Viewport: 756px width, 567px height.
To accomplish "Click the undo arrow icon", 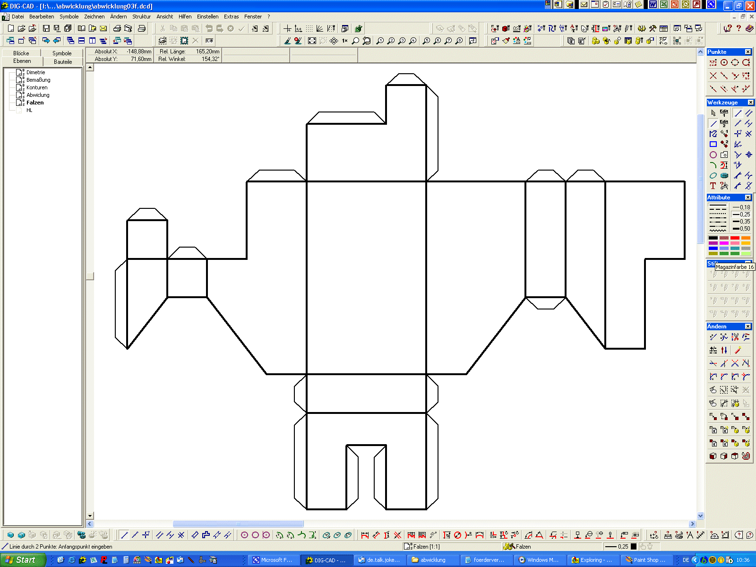I will [209, 29].
